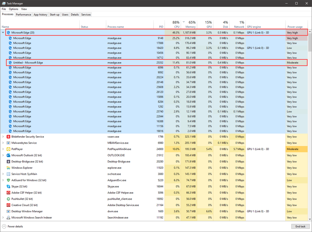Click the Windows Explorer folder icon

tap(8, 168)
